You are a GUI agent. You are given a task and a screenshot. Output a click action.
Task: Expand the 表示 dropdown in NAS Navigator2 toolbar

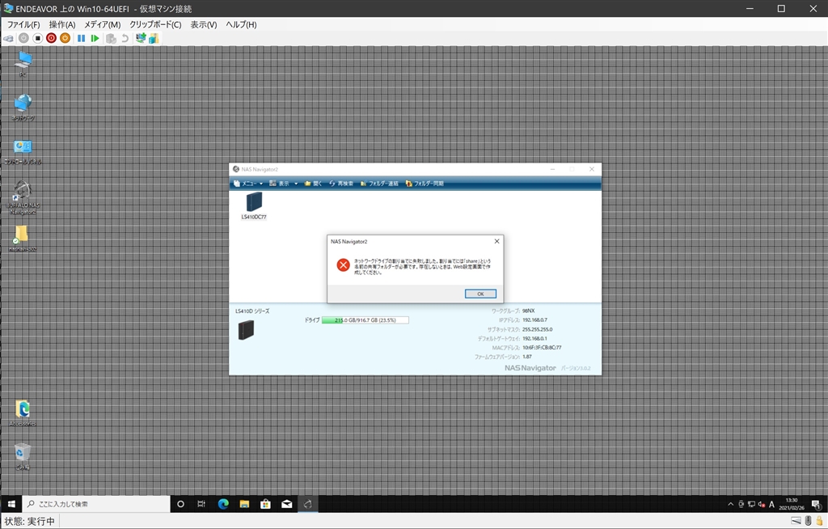pyautogui.click(x=284, y=184)
